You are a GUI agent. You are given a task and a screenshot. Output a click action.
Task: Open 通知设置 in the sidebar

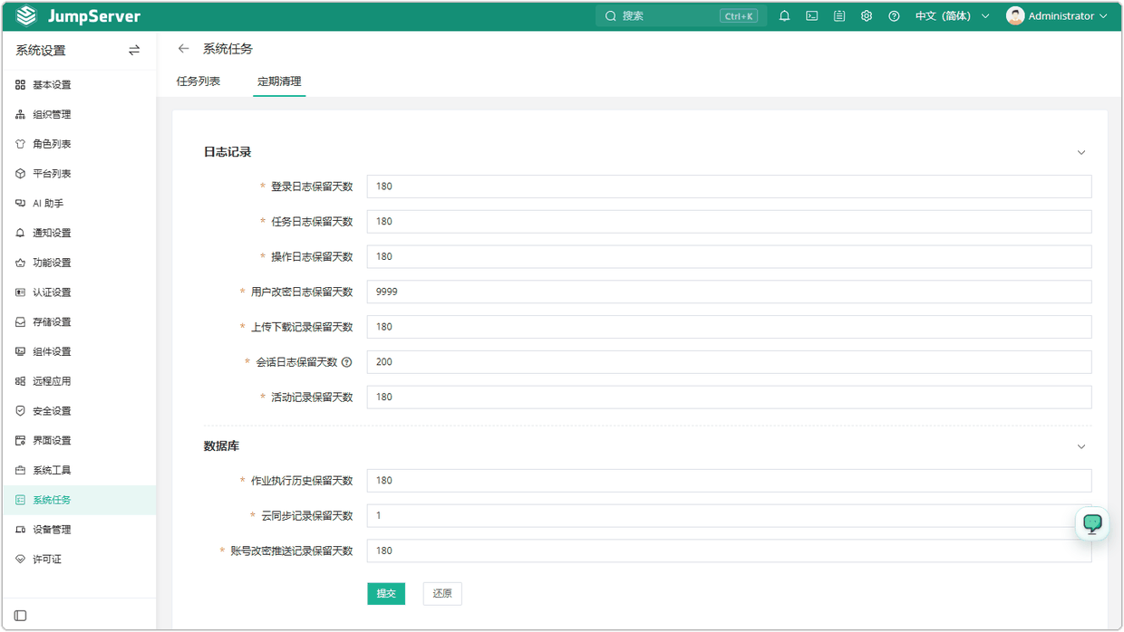[x=78, y=234]
